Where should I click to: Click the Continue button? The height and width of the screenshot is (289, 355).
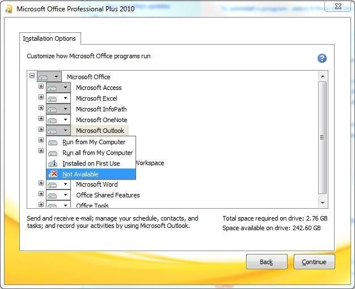(314, 262)
